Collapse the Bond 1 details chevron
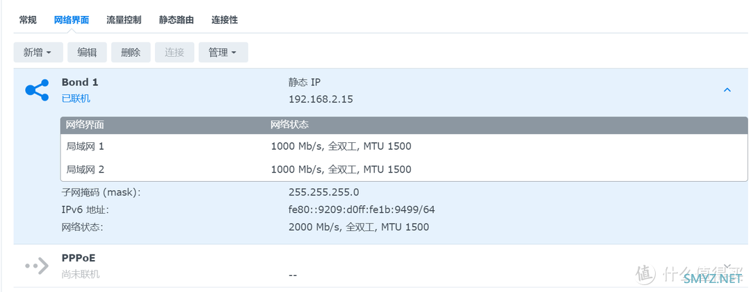Image resolution: width=751 pixels, height=292 pixels. (x=727, y=90)
